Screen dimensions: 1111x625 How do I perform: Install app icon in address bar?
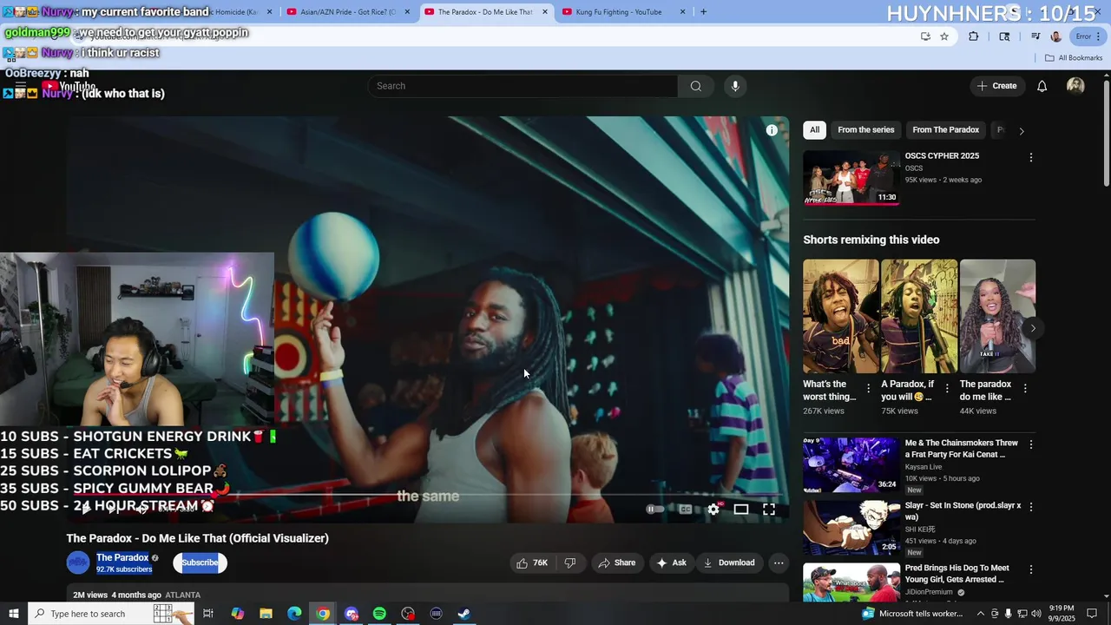[x=925, y=36]
